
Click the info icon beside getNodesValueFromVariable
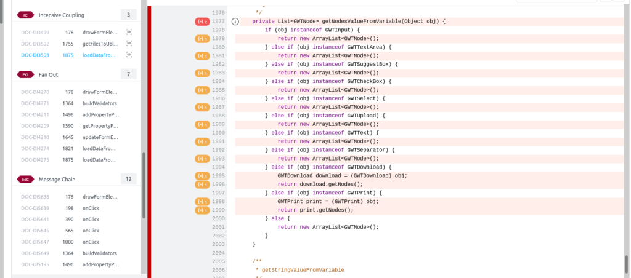[x=235, y=22]
